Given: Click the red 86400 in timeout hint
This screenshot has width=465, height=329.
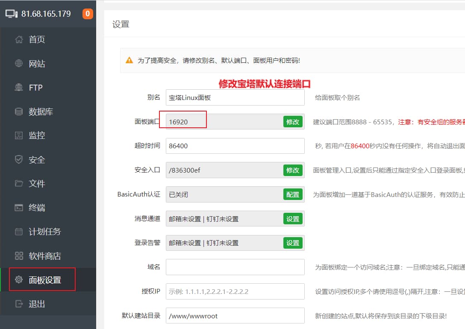Looking at the screenshot, I should point(360,146).
